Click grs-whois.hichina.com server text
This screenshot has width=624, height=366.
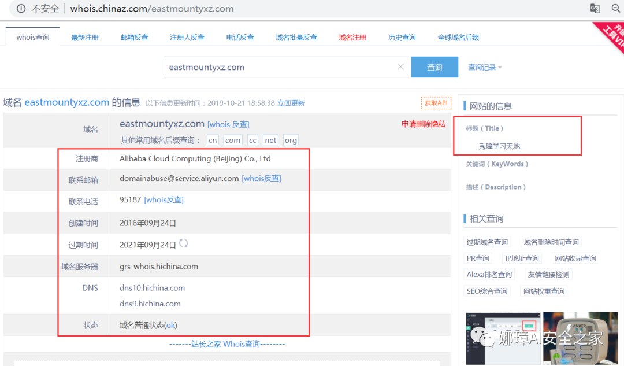pos(159,267)
